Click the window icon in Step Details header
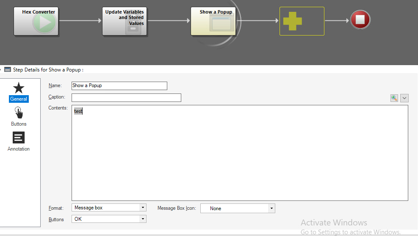The width and height of the screenshot is (418, 236). pos(8,69)
